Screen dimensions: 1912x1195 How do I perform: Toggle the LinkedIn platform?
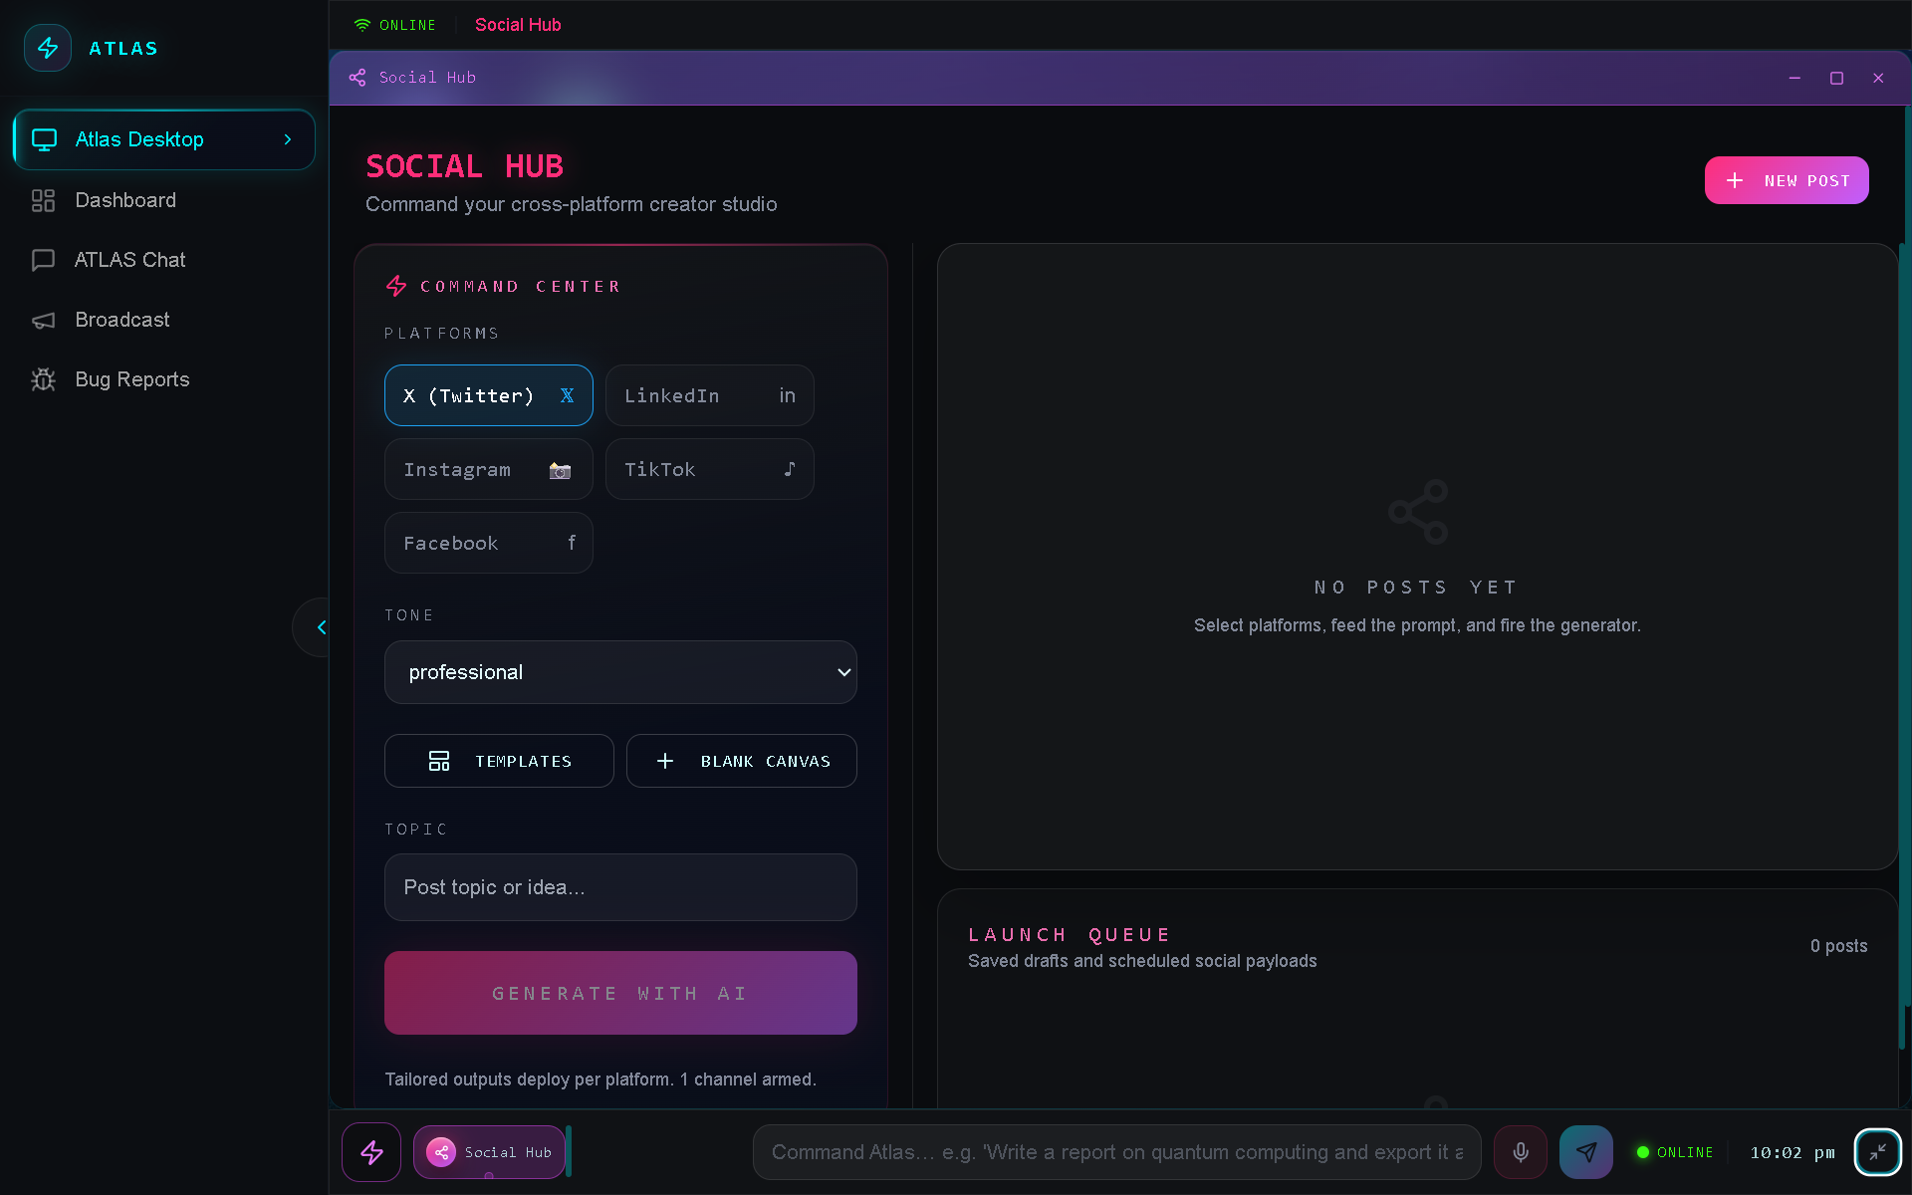710,395
